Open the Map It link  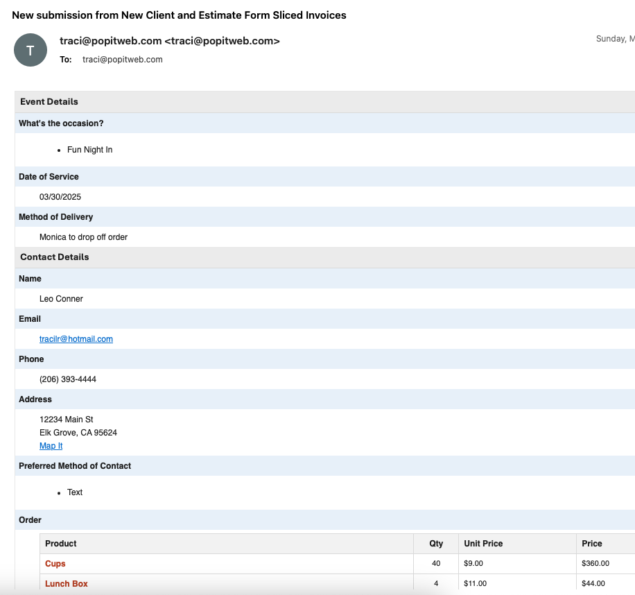pyautogui.click(x=51, y=446)
